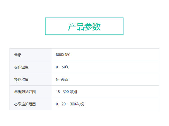Click the 0, 20 – 300次/分 value
169x126 pixels.
point(70,104)
